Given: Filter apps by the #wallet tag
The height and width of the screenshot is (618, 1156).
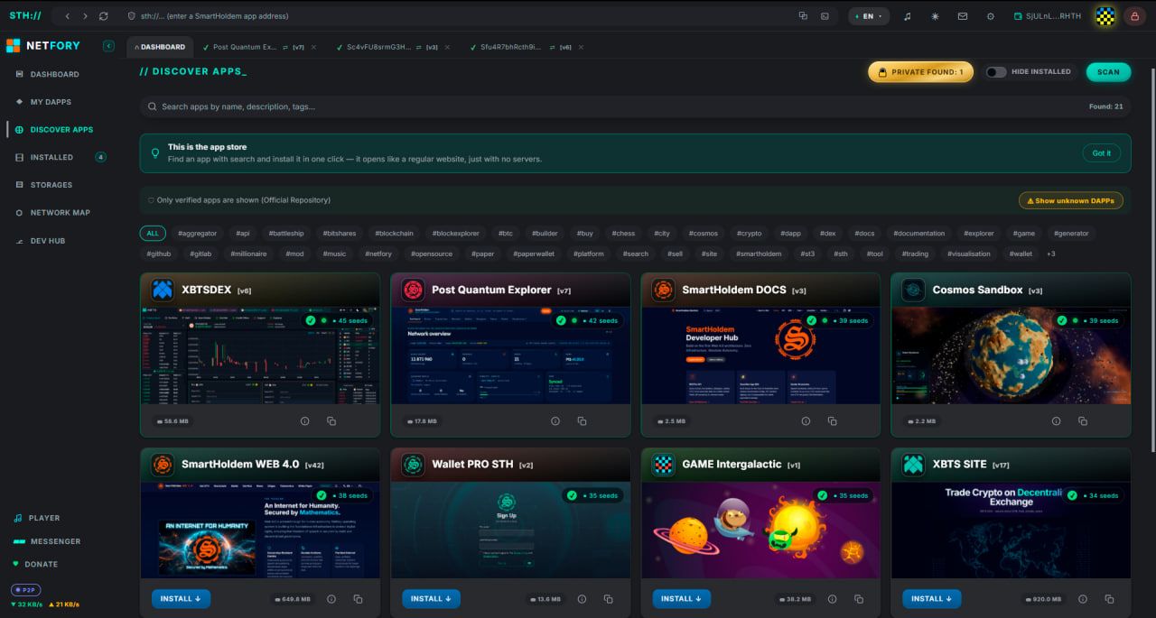Looking at the screenshot, I should pyautogui.click(x=1021, y=254).
